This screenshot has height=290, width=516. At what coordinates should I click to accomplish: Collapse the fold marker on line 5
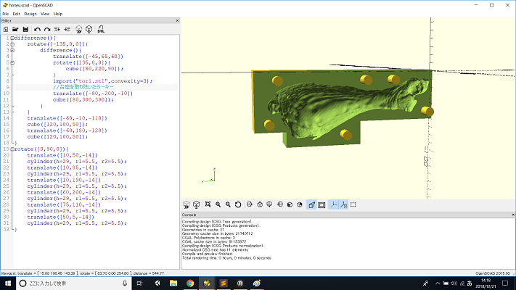pos(12,63)
